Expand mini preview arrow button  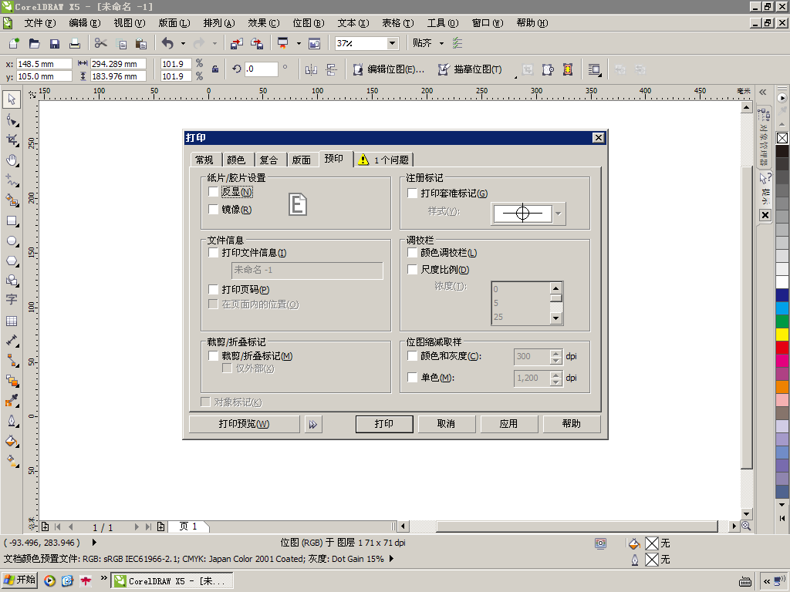[x=313, y=424]
